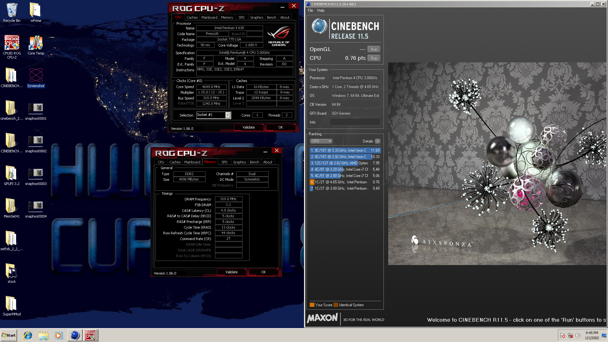Switch to CPU tab in lower CPU-Z window

tap(161, 162)
